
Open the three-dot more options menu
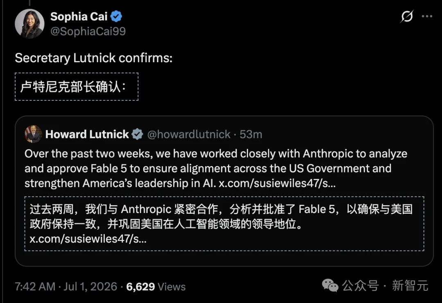(427, 16)
